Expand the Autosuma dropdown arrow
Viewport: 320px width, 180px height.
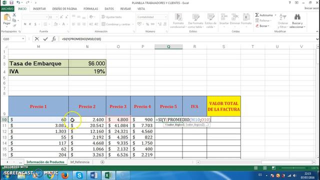275,15
